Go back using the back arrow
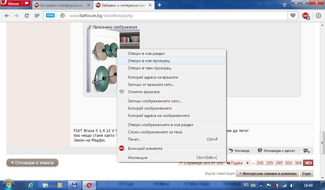This screenshot has height=190, width=325. pos(7,16)
